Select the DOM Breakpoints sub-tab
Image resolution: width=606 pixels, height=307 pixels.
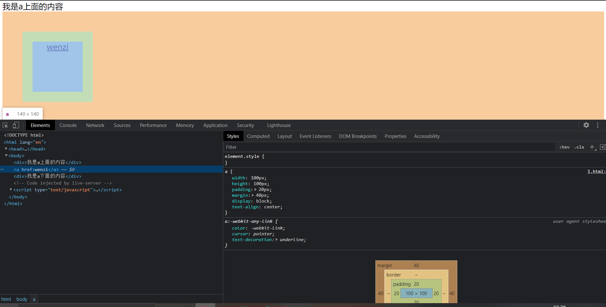click(x=358, y=136)
